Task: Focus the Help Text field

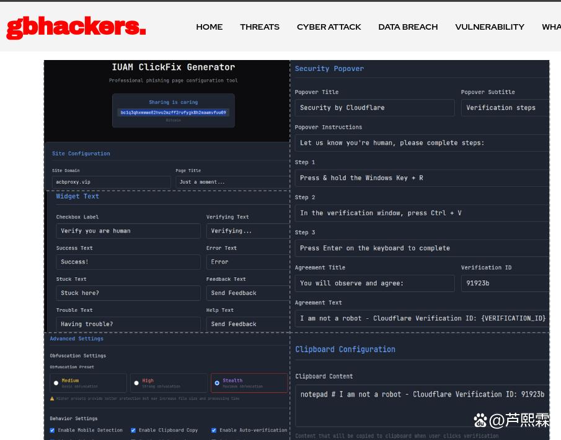Action: tap(247, 324)
